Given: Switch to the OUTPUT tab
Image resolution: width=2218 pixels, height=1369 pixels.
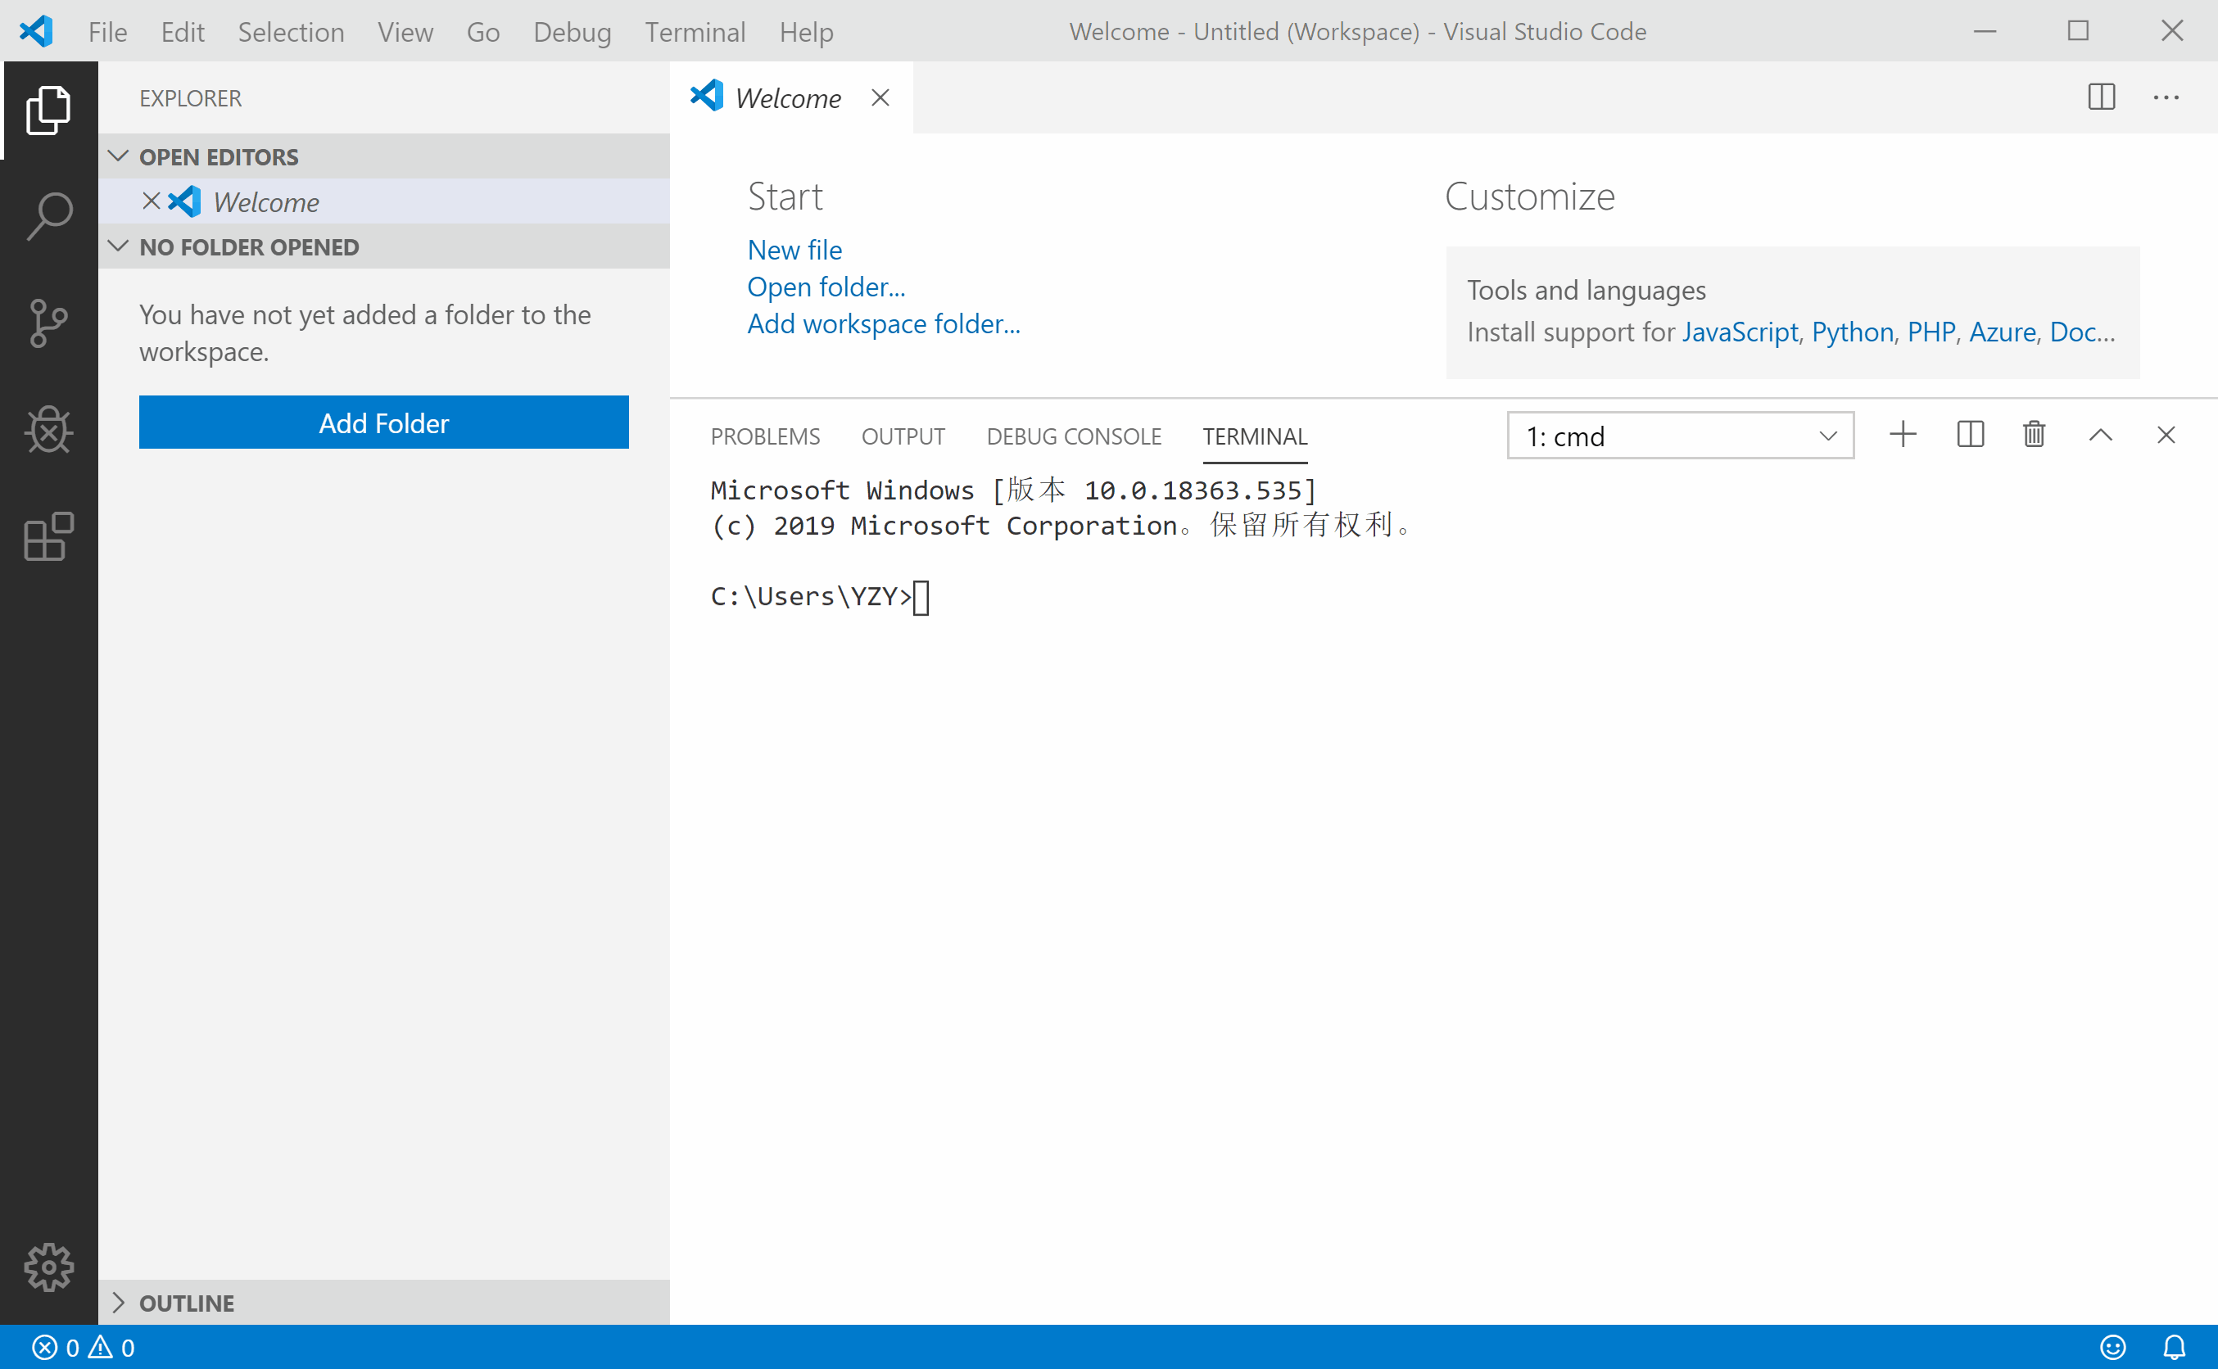Looking at the screenshot, I should pos(903,434).
